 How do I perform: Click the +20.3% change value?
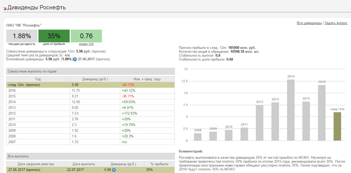(128, 136)
